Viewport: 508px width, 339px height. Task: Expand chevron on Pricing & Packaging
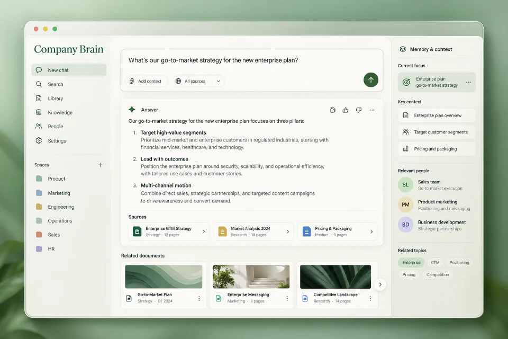point(371,231)
